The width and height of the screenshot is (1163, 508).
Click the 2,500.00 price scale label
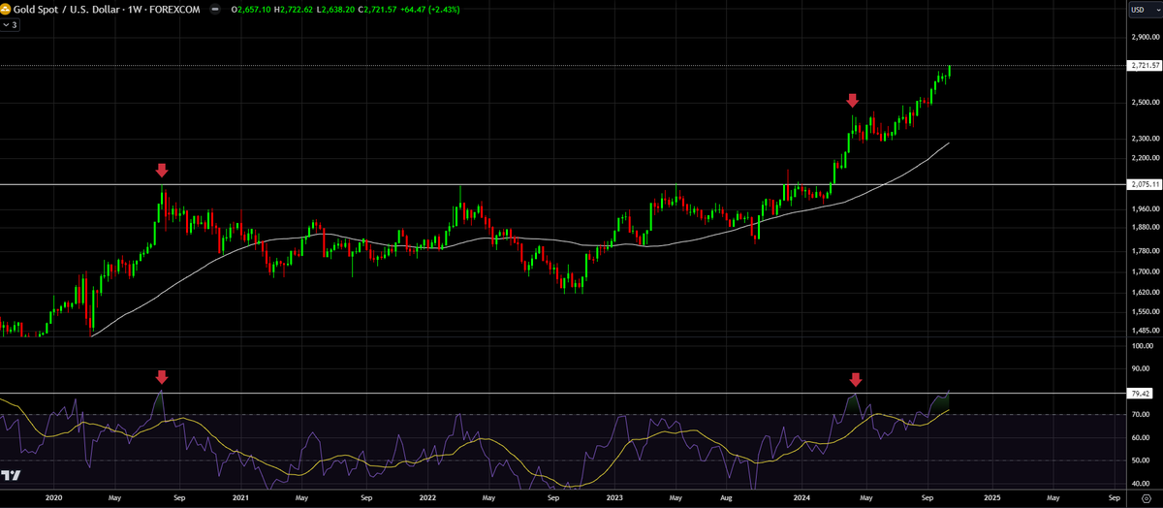coord(1145,102)
